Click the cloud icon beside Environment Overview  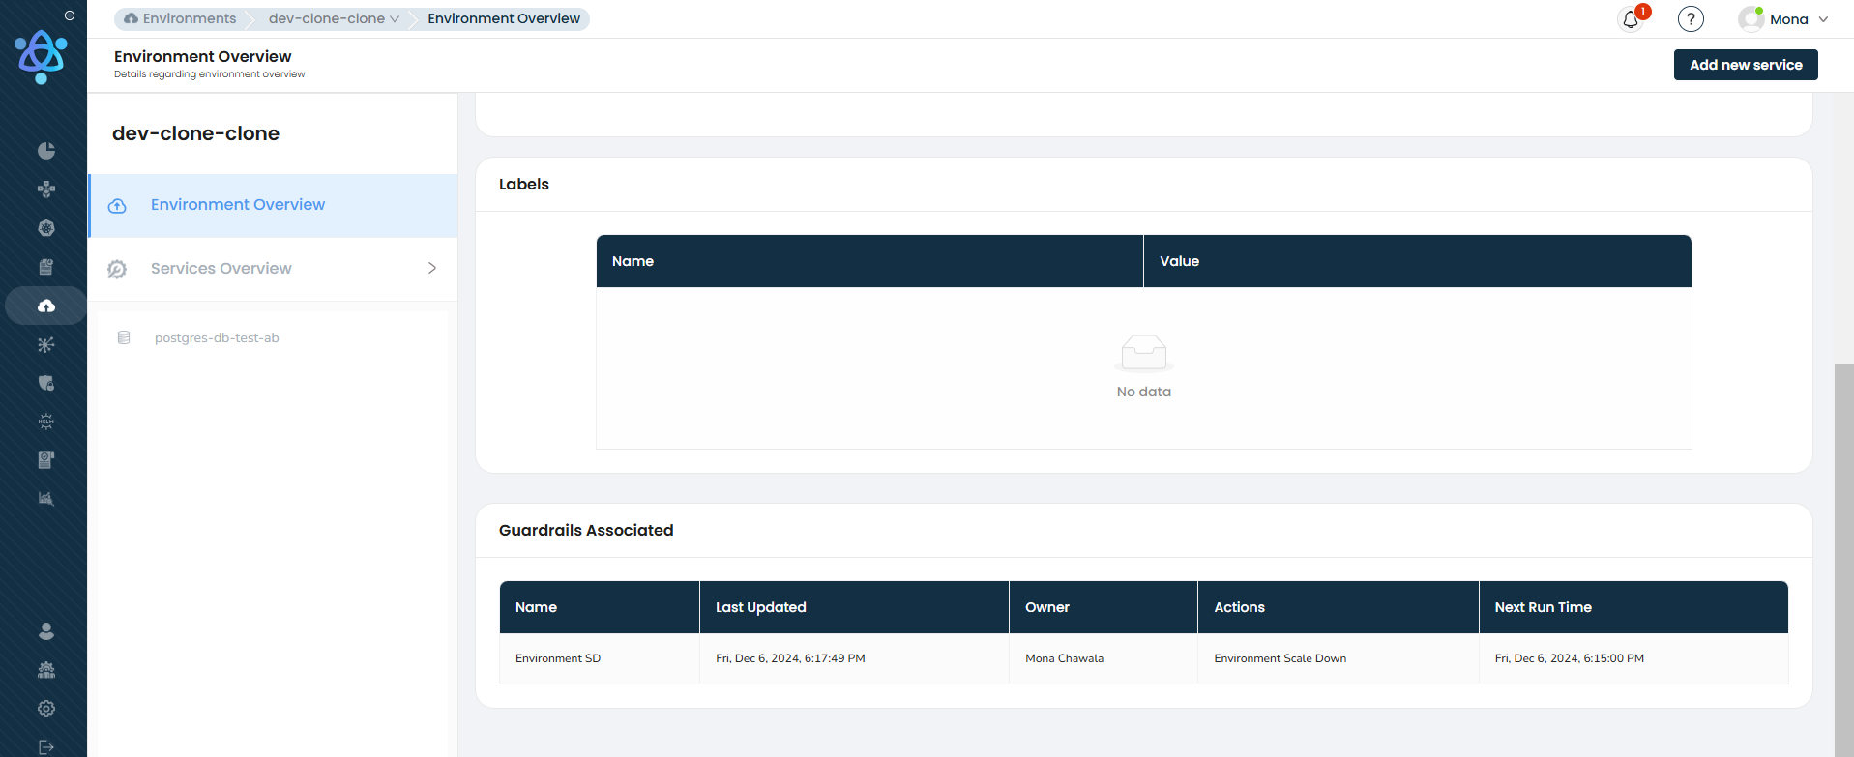click(117, 206)
